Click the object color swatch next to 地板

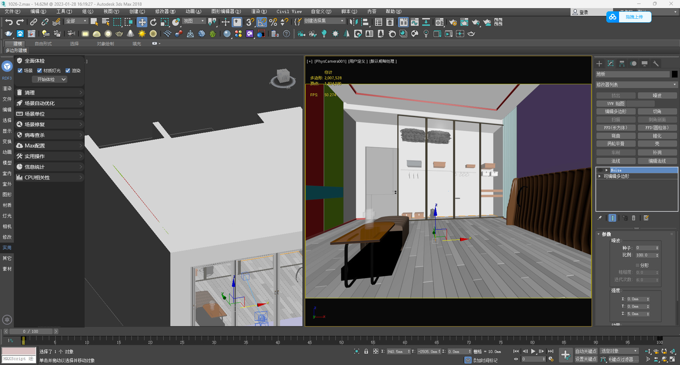[675, 74]
